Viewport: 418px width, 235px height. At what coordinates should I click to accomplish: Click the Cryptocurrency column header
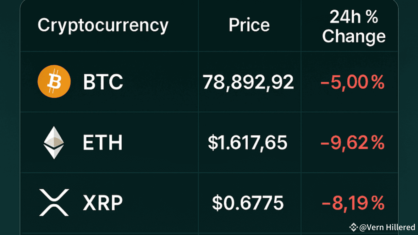103,25
